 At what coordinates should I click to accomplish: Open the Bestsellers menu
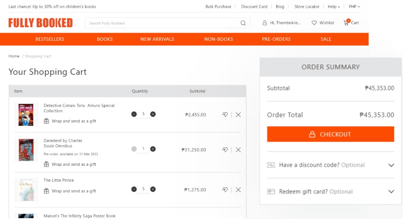pyautogui.click(x=50, y=39)
